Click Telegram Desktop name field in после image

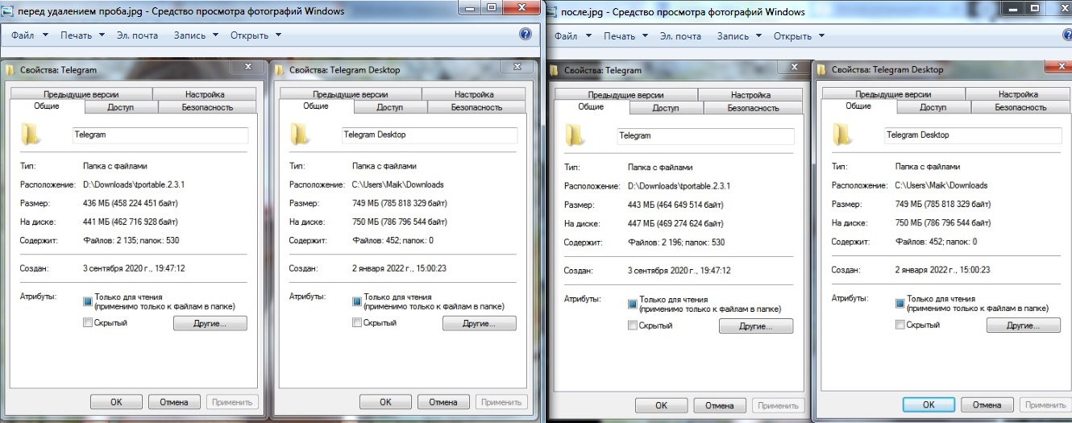pyautogui.click(x=973, y=136)
